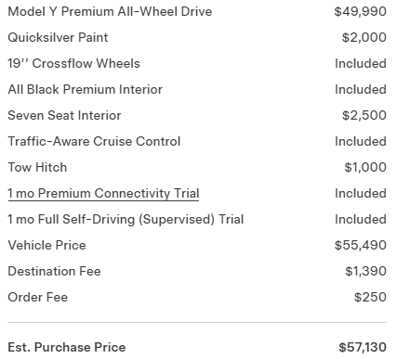
Task: Open the 1 mo Premium Connectivity Trial link
Action: coord(103,194)
